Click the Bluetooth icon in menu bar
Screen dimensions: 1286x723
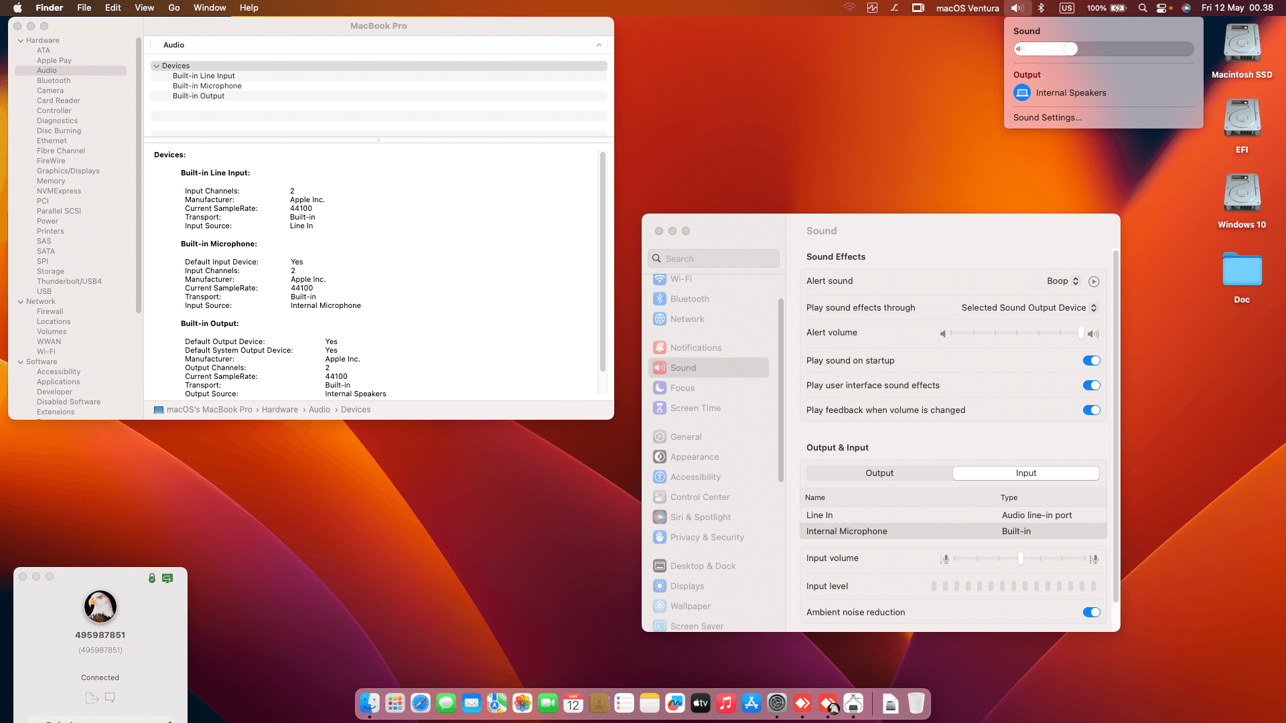coord(1041,8)
